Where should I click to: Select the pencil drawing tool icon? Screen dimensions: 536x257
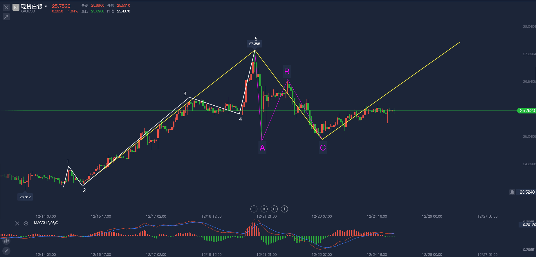click(6, 251)
